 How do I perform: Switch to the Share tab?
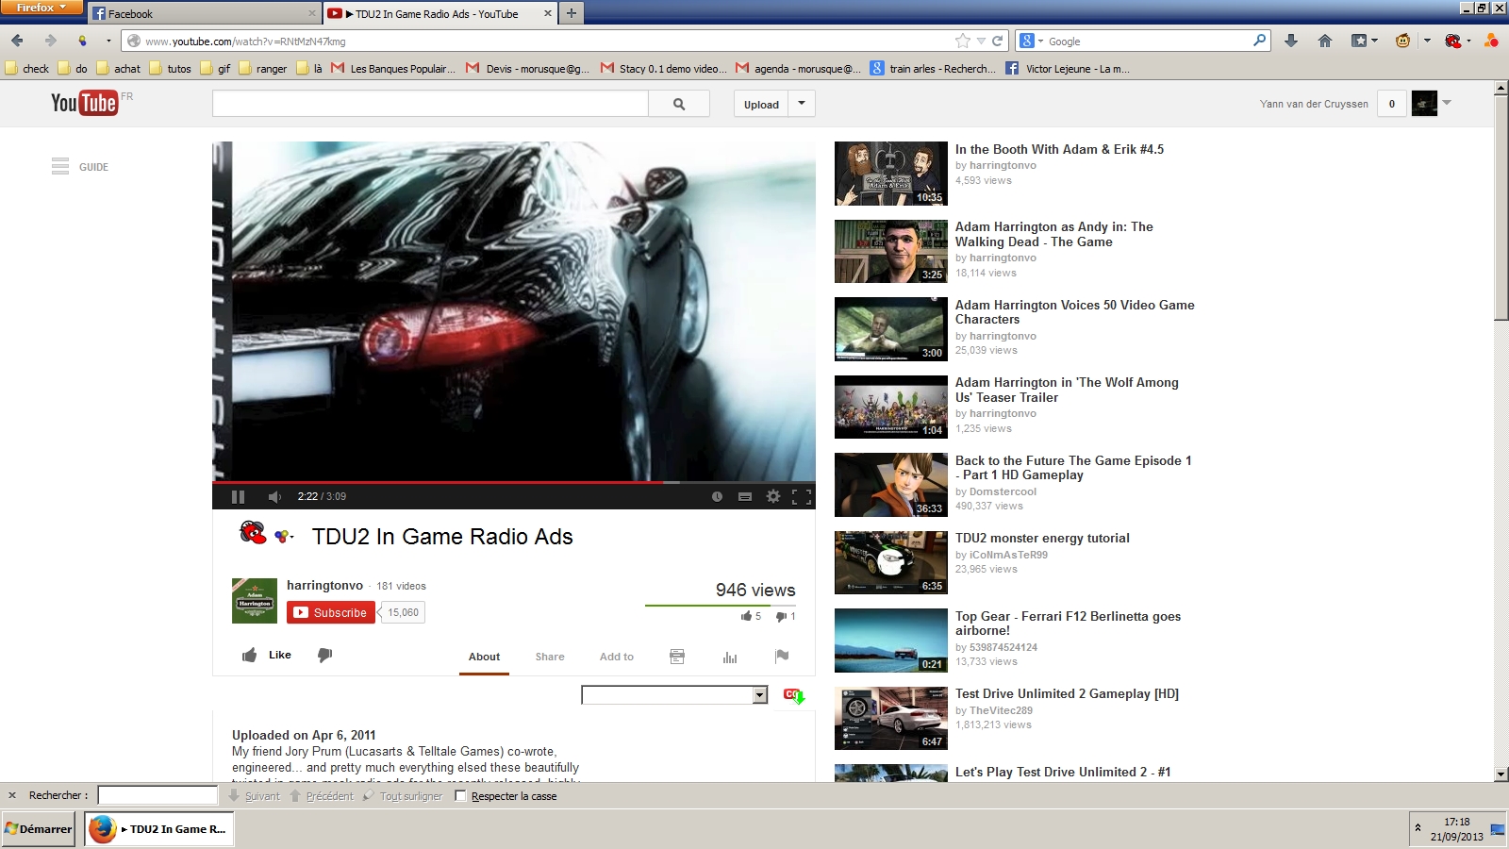pyautogui.click(x=550, y=657)
